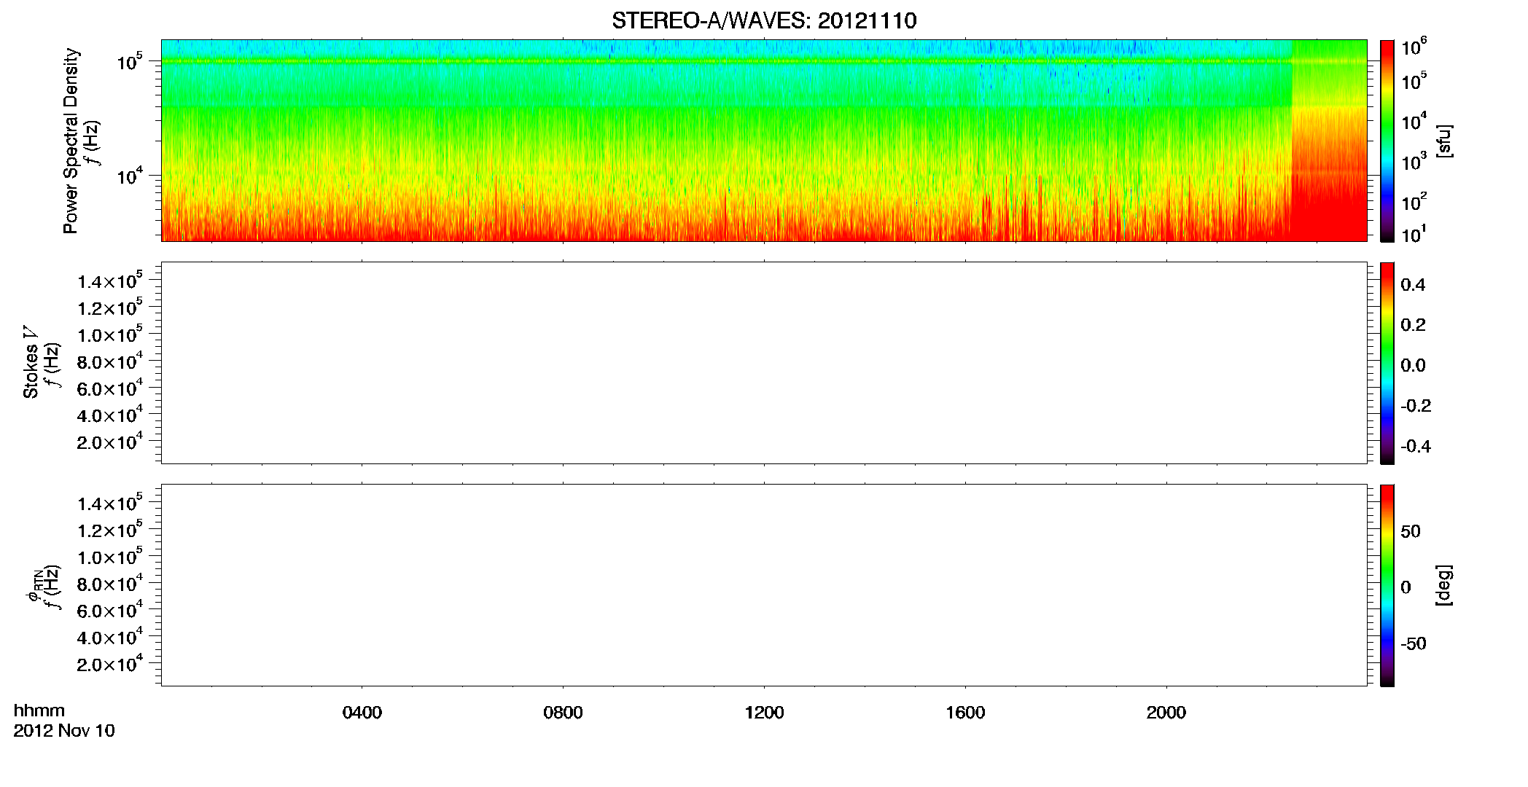Click the [sfu] units label

1444,141
